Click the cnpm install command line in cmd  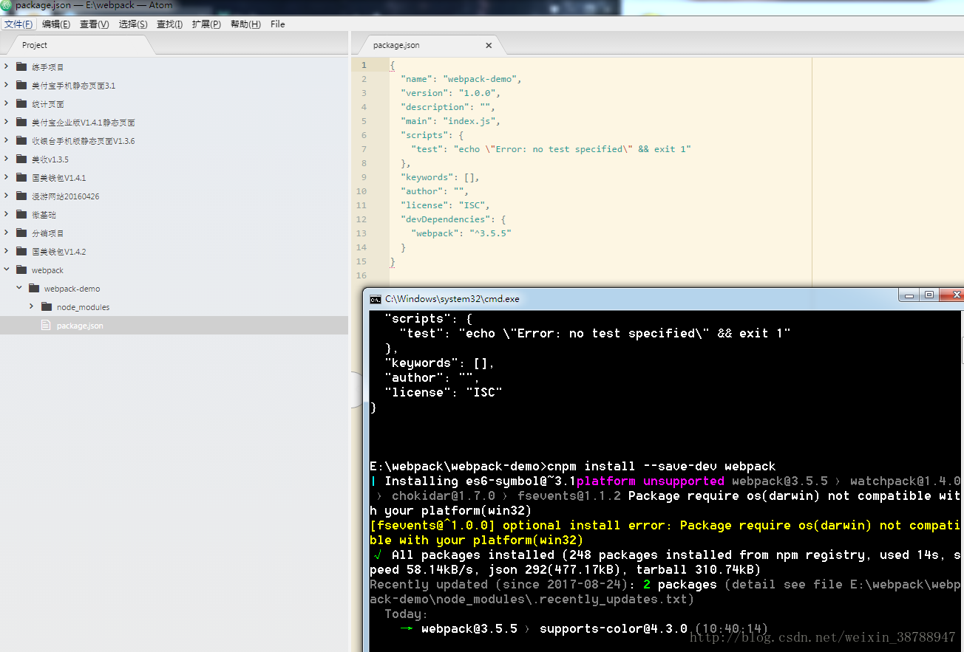[573, 466]
